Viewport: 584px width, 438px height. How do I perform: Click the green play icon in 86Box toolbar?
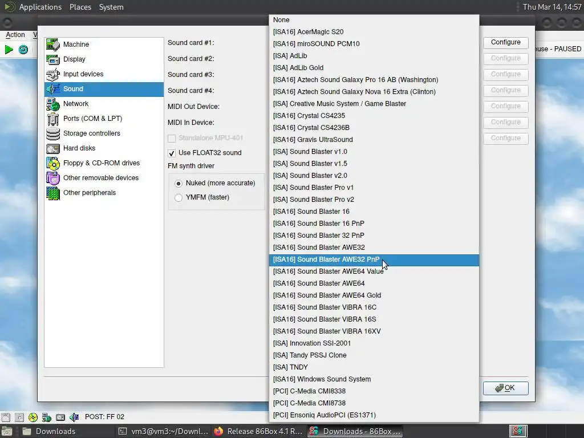[9, 49]
